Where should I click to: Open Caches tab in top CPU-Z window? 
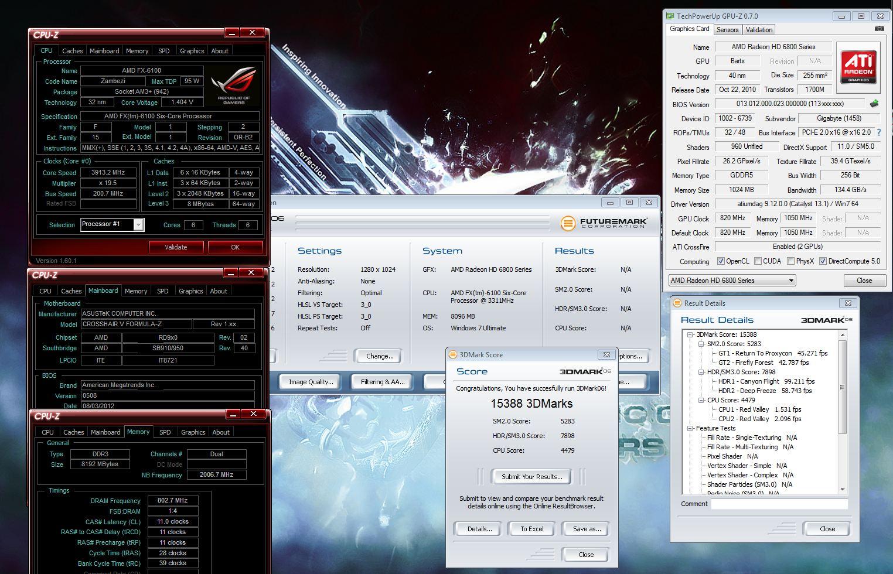72,51
